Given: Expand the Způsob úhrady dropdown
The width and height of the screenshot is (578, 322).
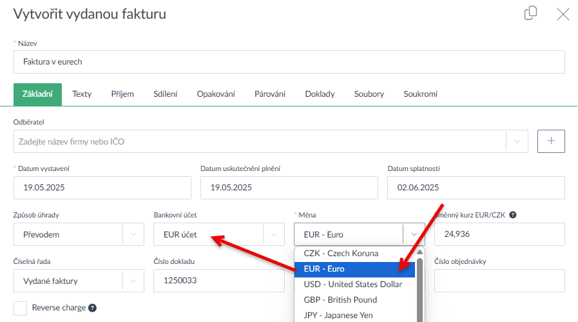Looking at the screenshot, I should [x=133, y=235].
